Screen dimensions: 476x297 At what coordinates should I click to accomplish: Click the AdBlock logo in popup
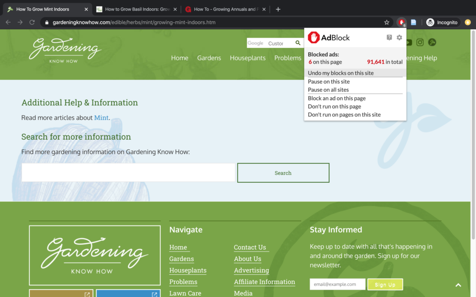329,38
